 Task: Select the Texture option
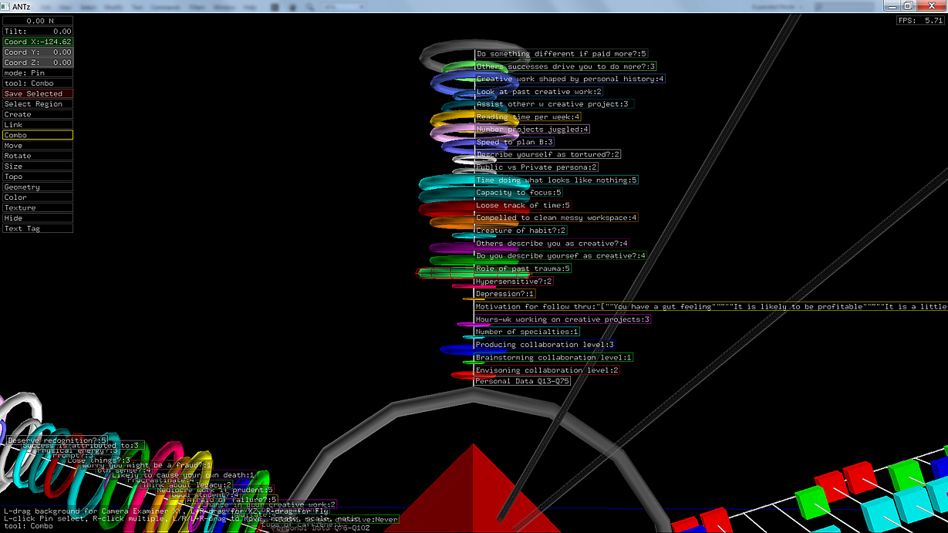tap(38, 208)
